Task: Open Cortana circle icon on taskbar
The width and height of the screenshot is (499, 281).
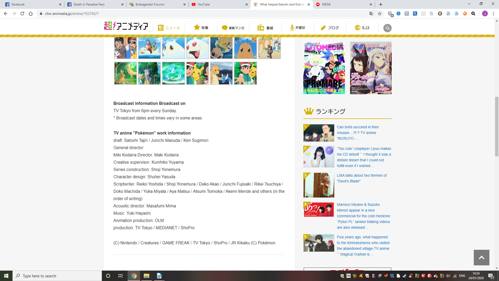Action: 108,276
